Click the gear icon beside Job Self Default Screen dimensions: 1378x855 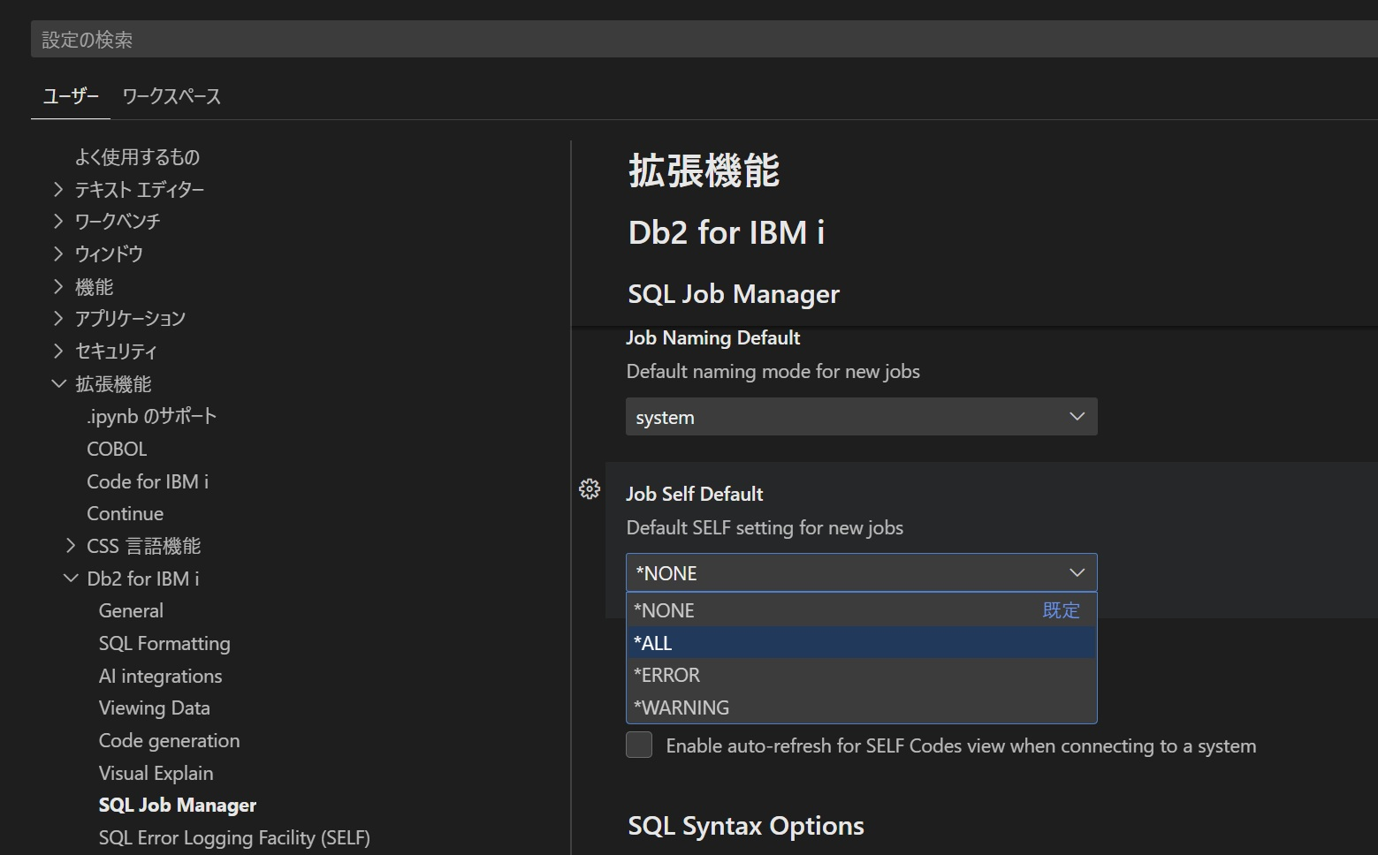coord(590,489)
